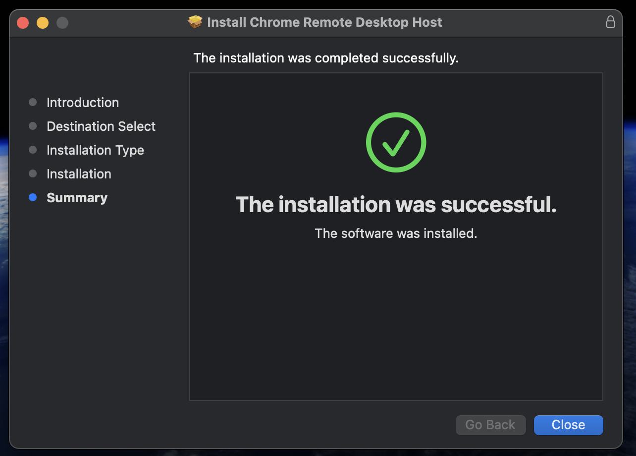Select the Destination Select step
The image size is (636, 456).
pos(101,126)
